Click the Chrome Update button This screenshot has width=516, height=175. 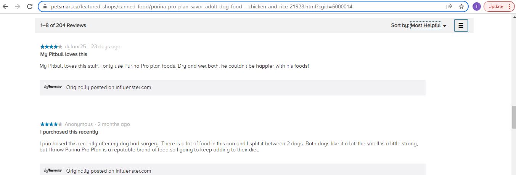click(x=495, y=6)
